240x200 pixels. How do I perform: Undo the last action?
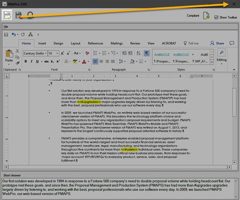pos(14,35)
